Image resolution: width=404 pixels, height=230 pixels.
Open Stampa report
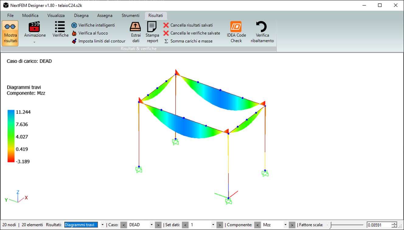coord(152,33)
